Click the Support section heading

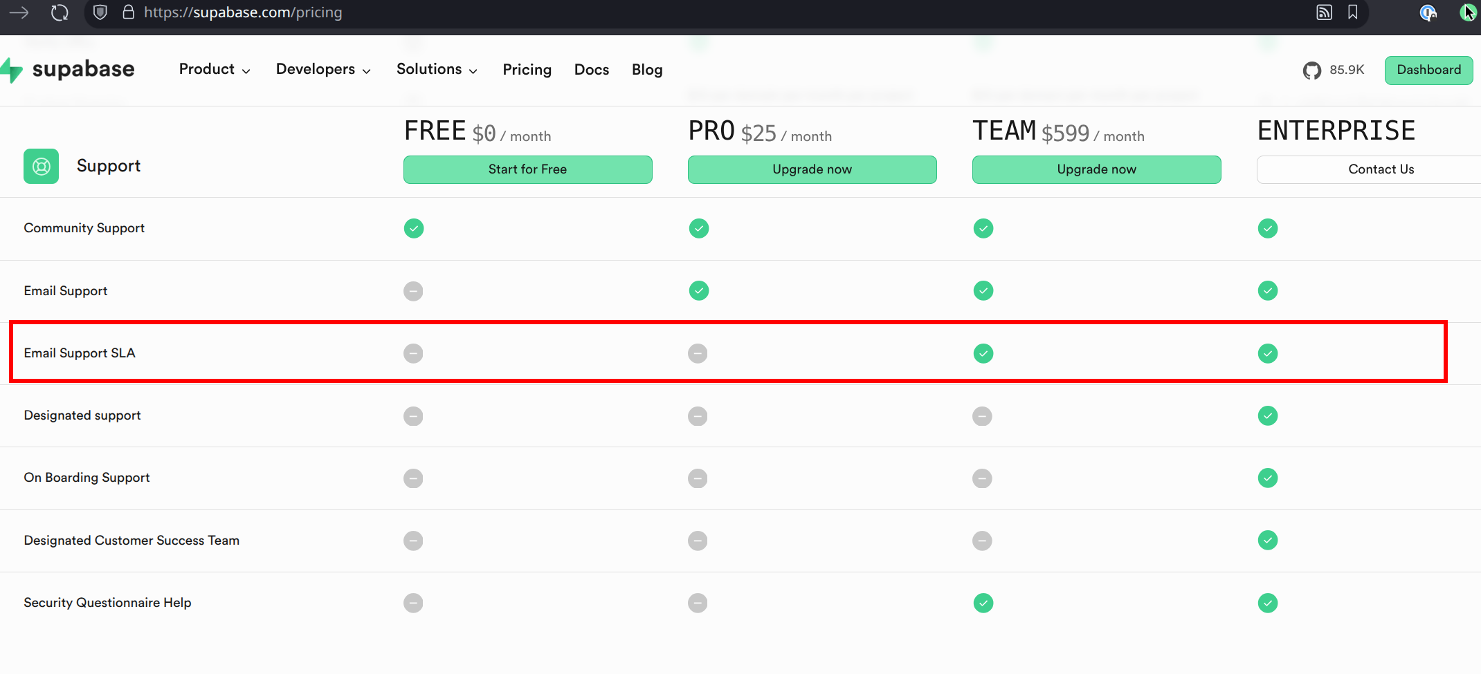coord(109,166)
